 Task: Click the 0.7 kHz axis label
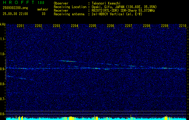pyautogui.click(x=3, y=99)
